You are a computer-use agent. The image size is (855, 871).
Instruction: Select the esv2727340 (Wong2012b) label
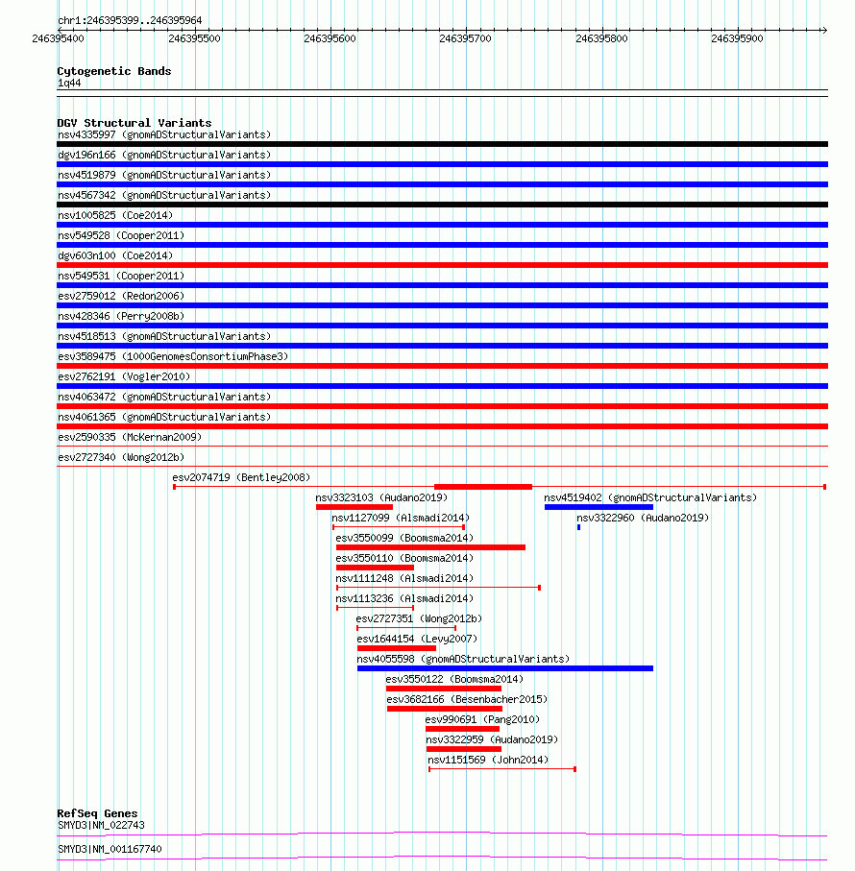click(x=121, y=457)
